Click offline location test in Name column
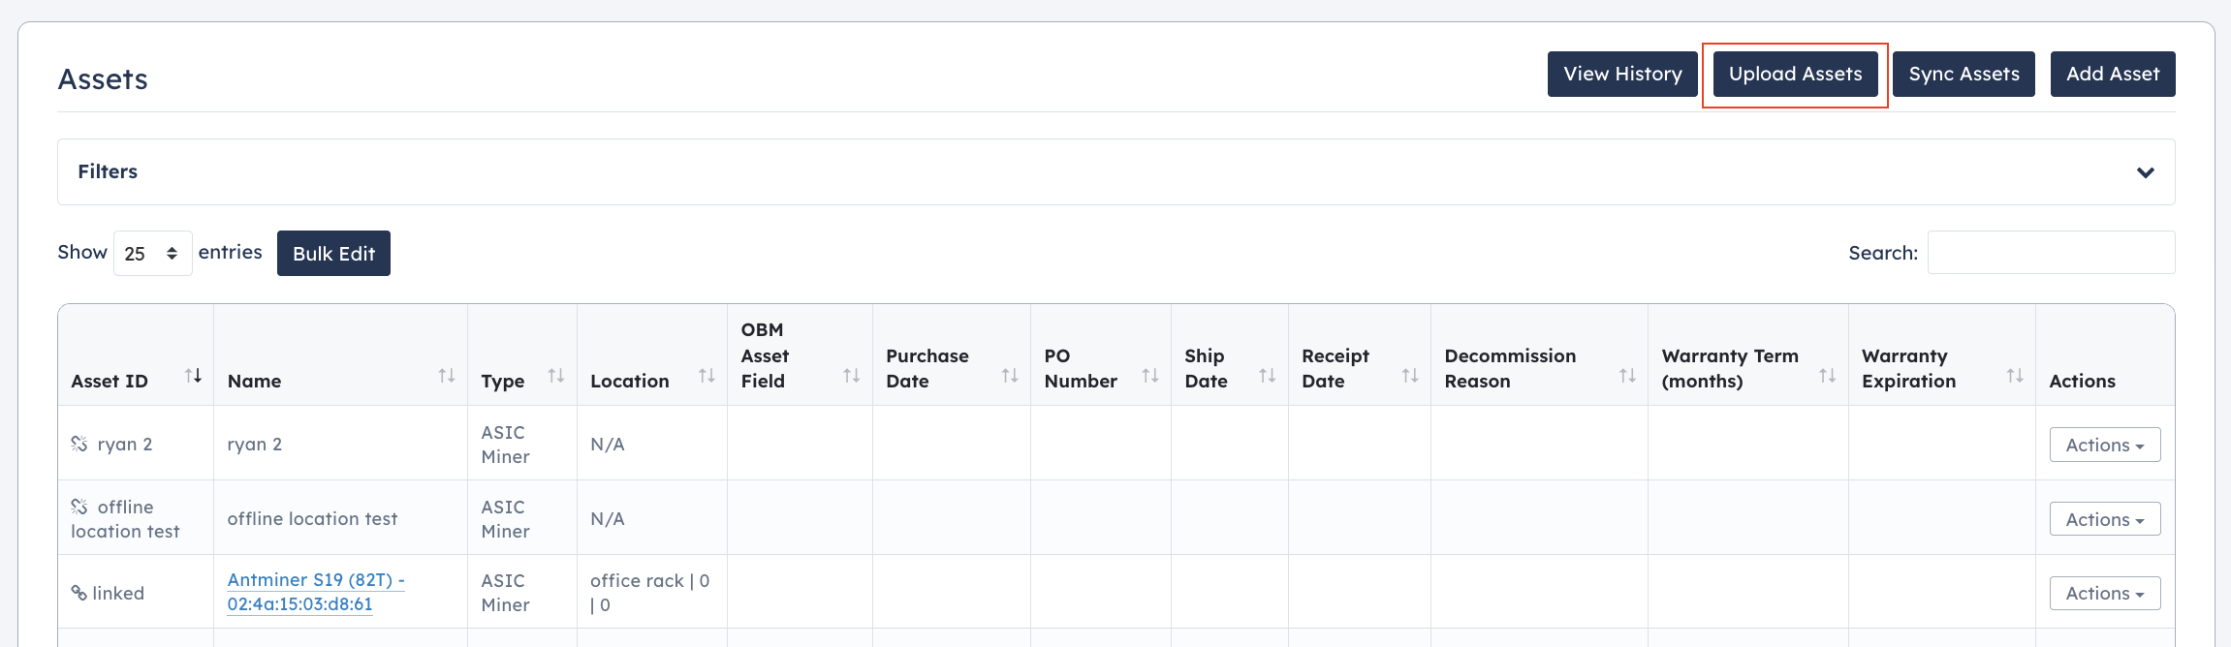 pyautogui.click(x=312, y=519)
